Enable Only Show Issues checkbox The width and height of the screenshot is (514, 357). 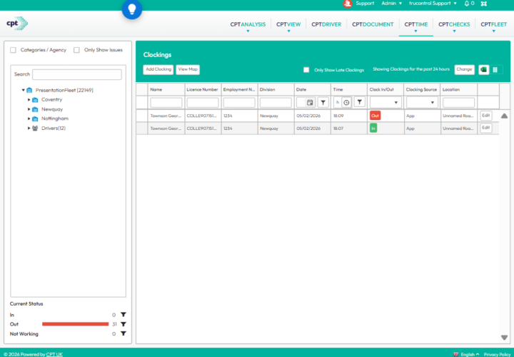coord(76,50)
